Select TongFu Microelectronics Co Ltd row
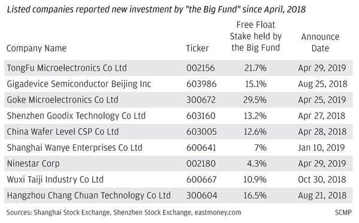The width and height of the screenshot is (359, 223). coord(179,68)
